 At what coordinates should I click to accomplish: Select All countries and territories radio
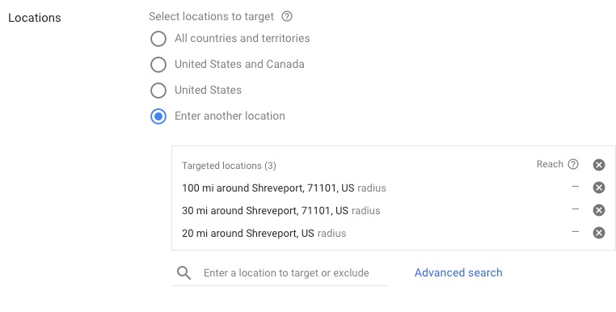[x=158, y=39]
